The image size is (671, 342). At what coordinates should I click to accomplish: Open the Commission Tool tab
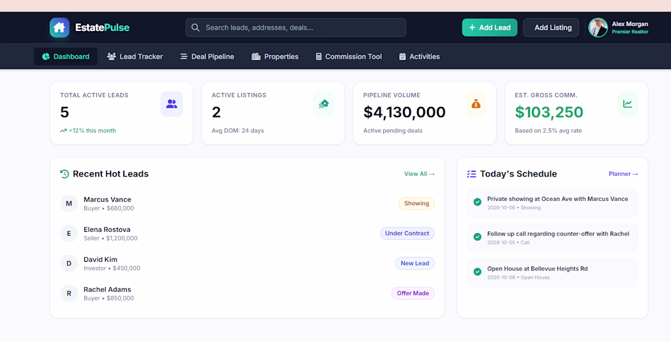point(348,57)
